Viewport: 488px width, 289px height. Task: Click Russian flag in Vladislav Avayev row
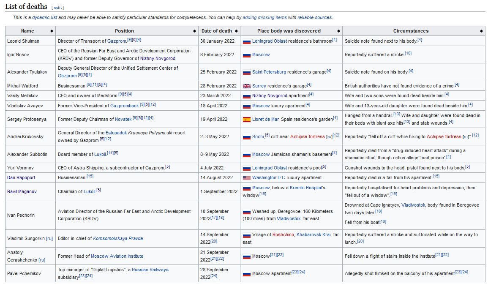pos(246,106)
